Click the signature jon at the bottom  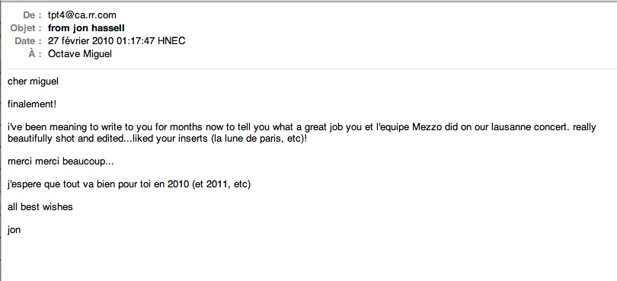pyautogui.click(x=14, y=230)
